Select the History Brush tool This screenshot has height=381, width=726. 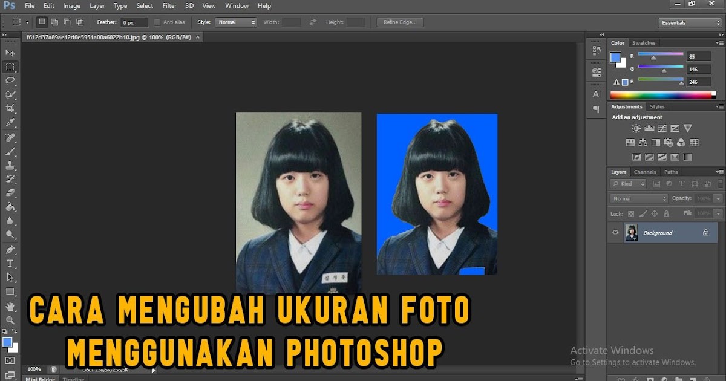[10, 179]
